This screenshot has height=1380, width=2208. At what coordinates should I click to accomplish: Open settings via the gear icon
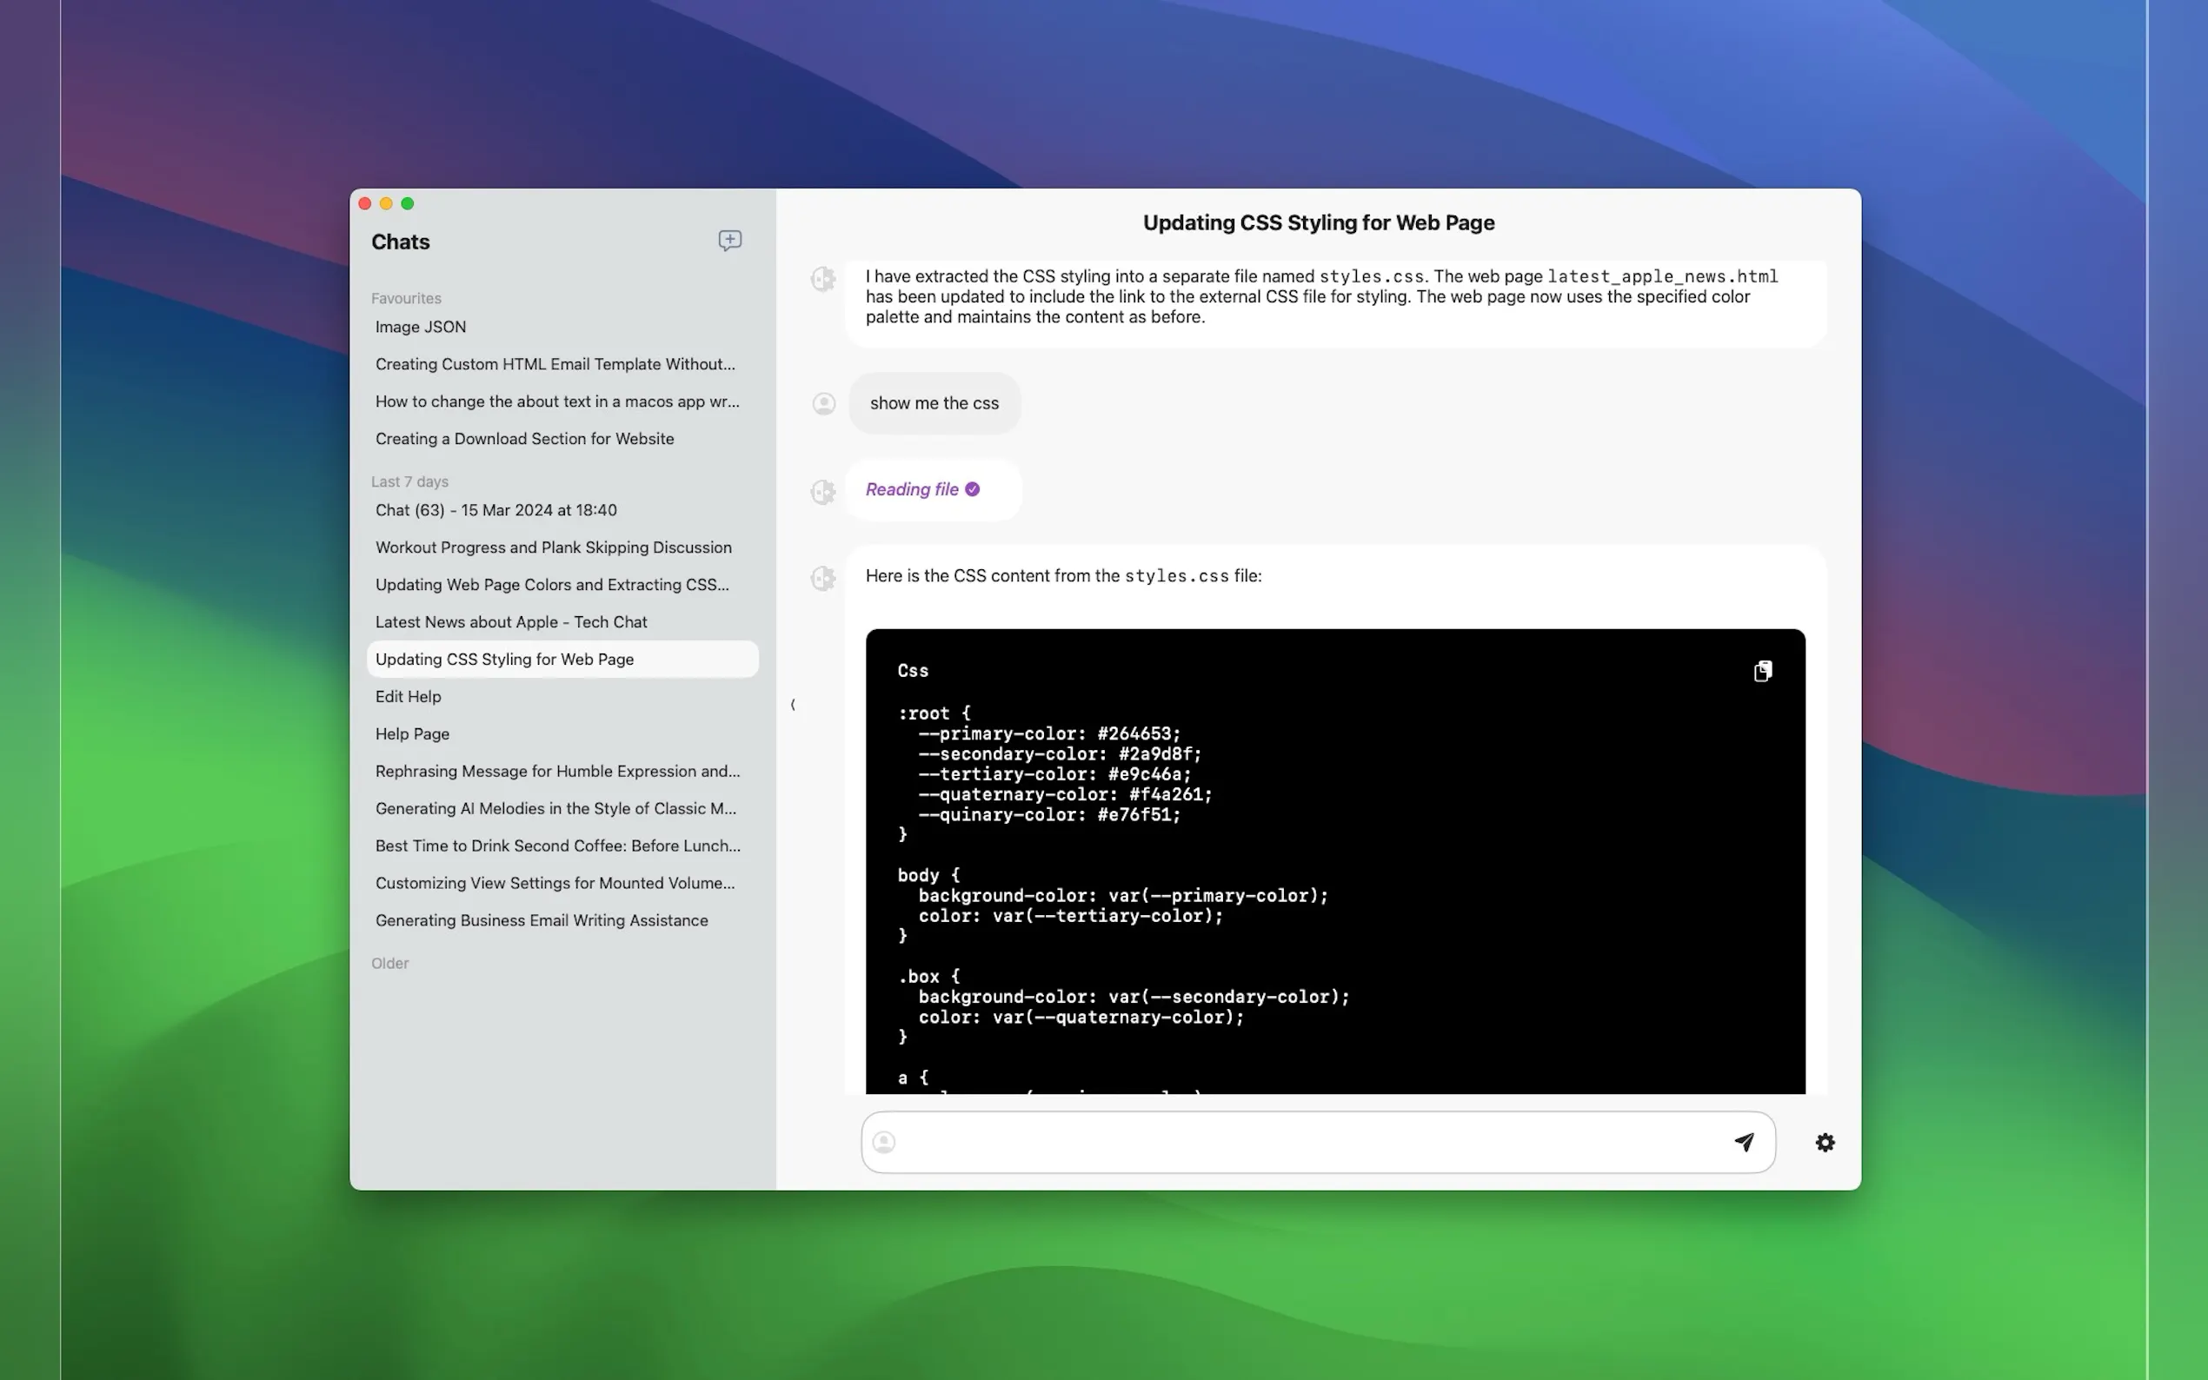pos(1824,1143)
